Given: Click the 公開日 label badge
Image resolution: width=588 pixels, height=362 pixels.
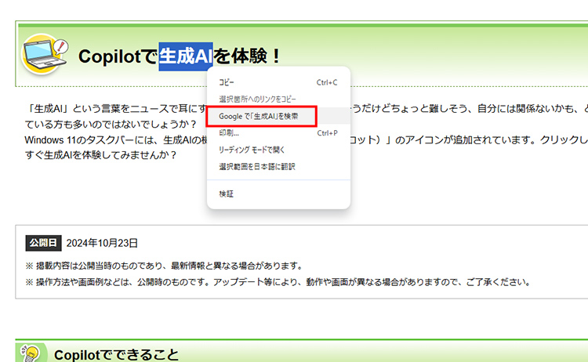Looking at the screenshot, I should click(x=43, y=243).
